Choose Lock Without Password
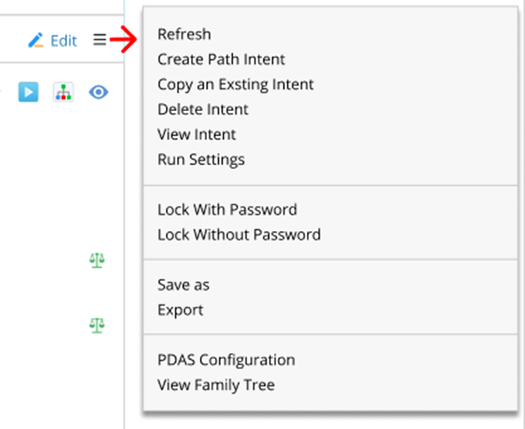Screen dimensions: 525x429 tap(239, 235)
